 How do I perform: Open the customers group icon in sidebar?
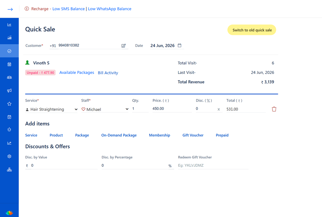pos(9,77)
